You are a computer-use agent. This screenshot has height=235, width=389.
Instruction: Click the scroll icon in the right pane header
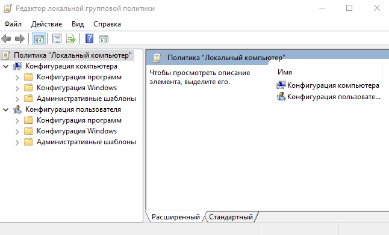[x=157, y=58]
